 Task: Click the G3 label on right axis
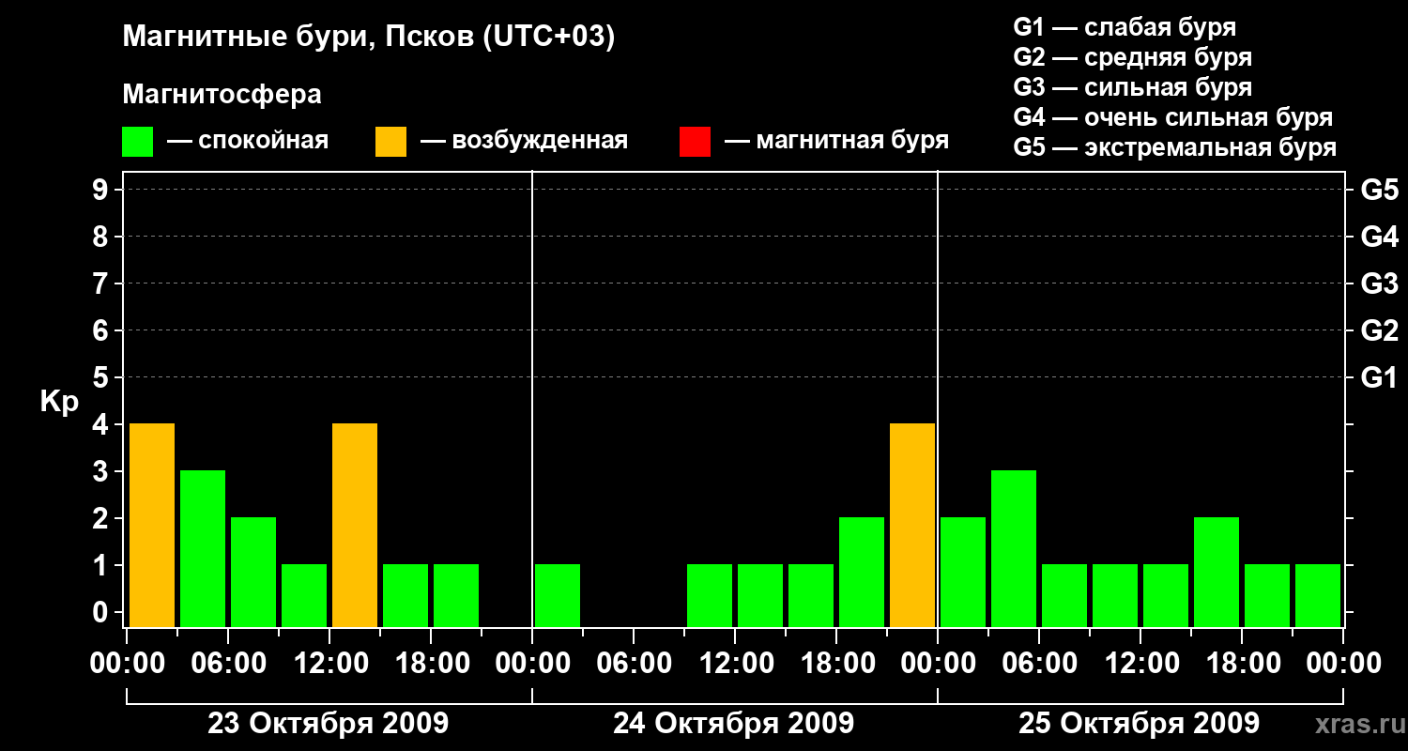click(1379, 284)
